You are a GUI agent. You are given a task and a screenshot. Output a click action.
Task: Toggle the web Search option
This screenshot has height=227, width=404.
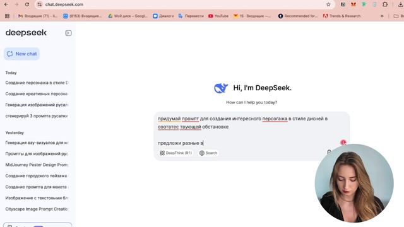pyautogui.click(x=208, y=153)
